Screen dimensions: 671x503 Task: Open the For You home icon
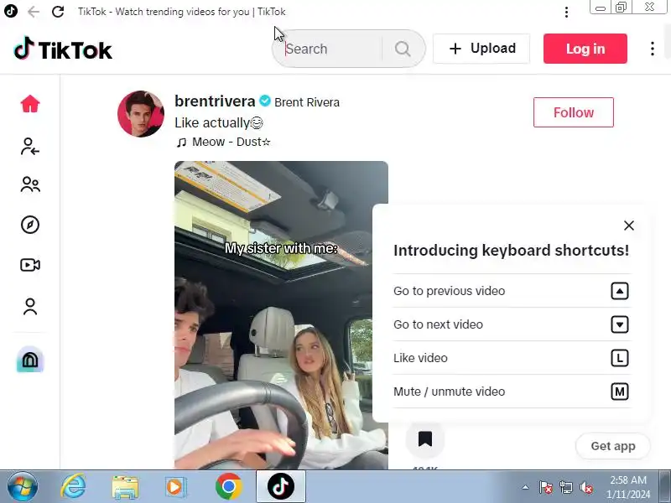coord(30,104)
